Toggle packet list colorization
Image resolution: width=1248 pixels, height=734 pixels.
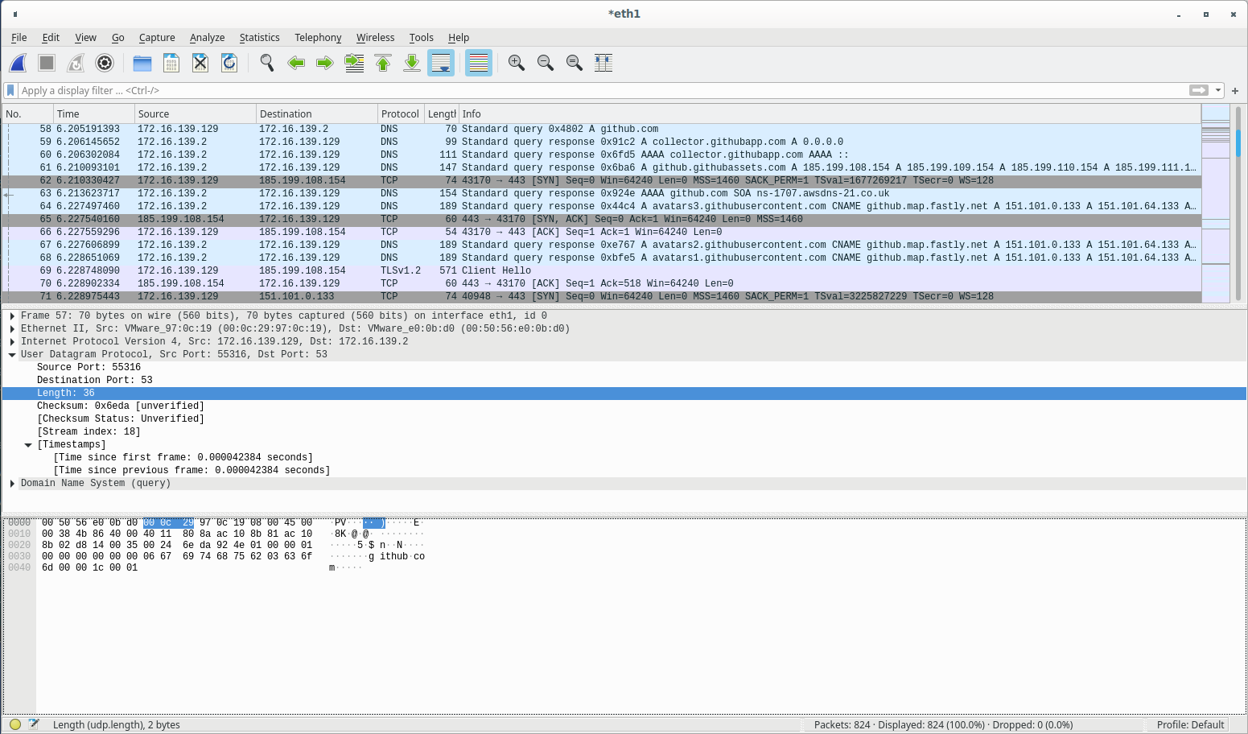point(479,63)
